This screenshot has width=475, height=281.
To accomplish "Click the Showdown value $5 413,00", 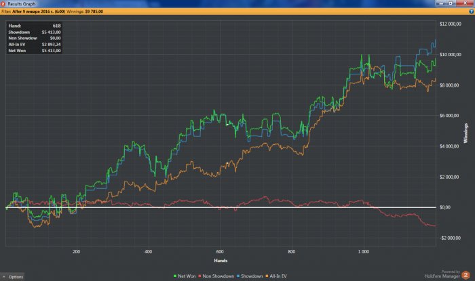I will [51, 32].
